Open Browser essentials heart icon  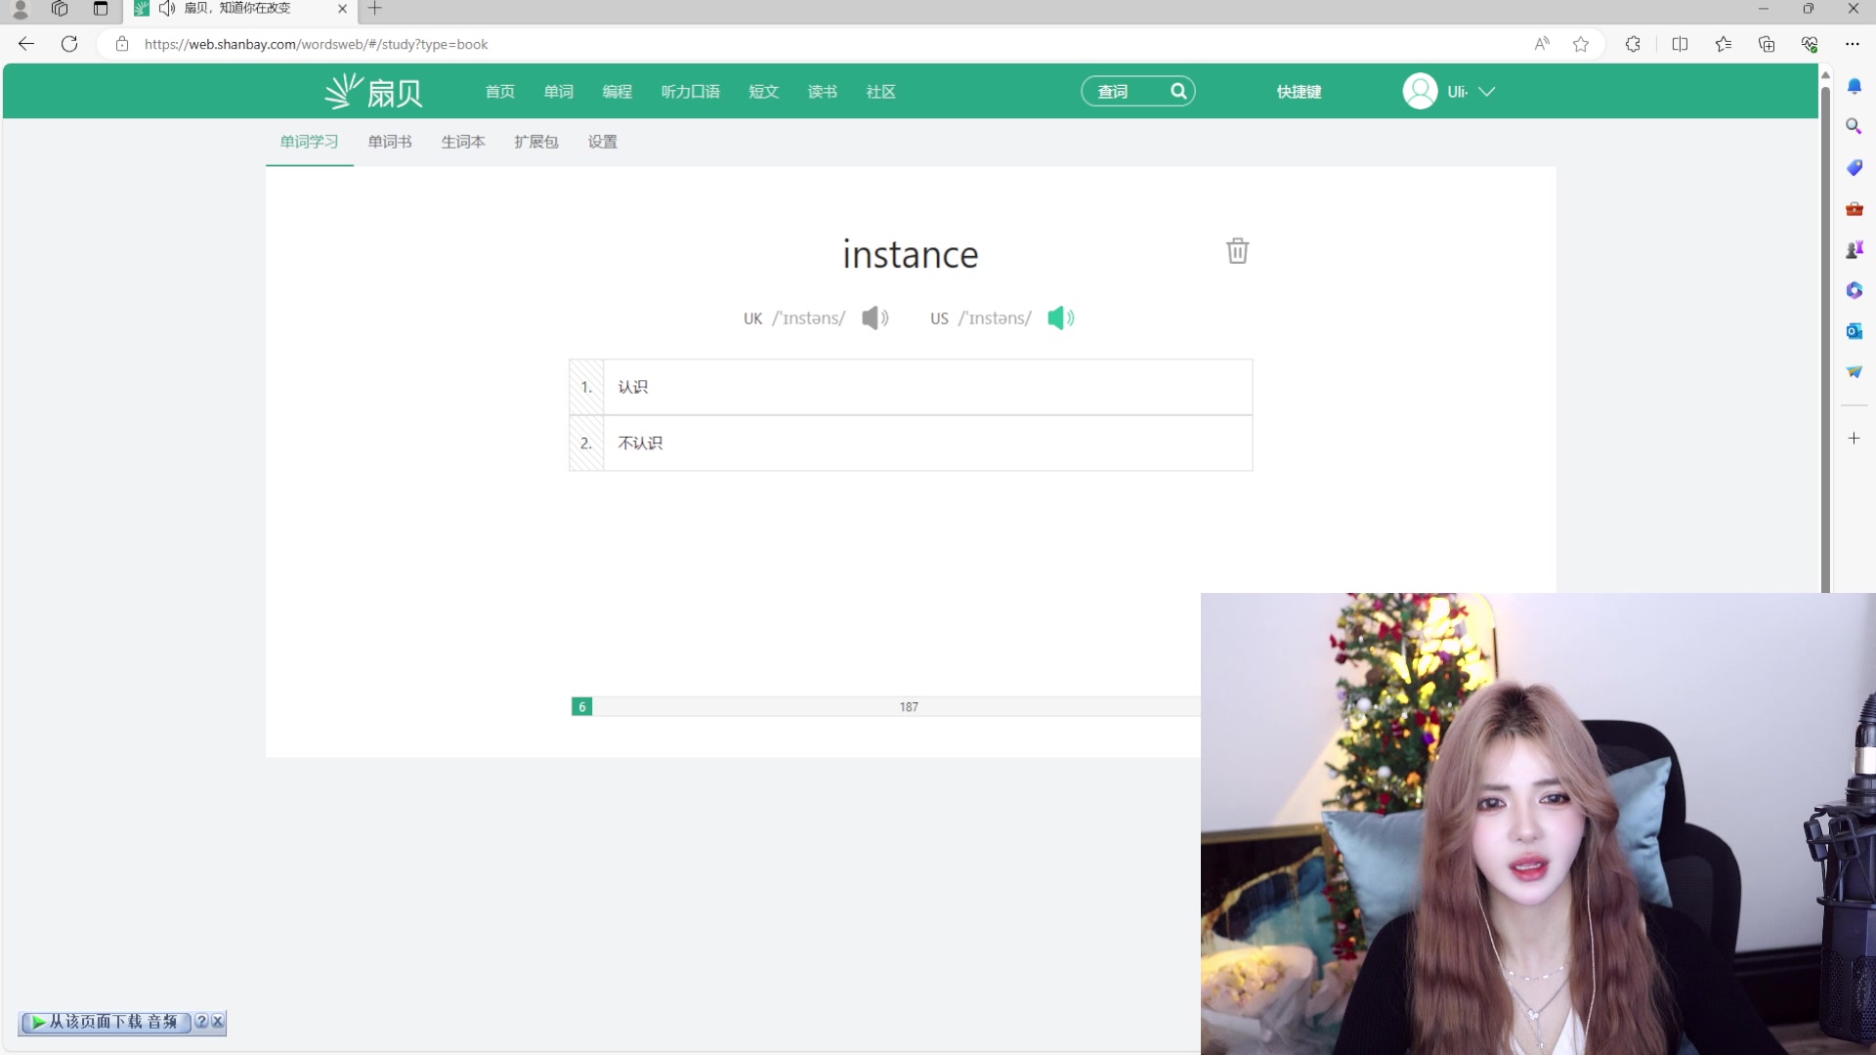1810,44
